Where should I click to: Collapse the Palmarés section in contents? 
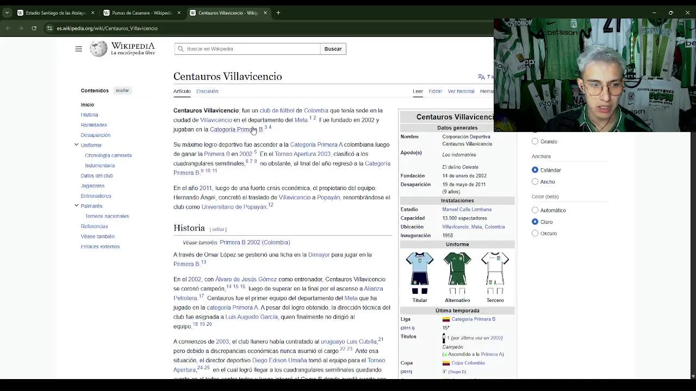coord(77,206)
